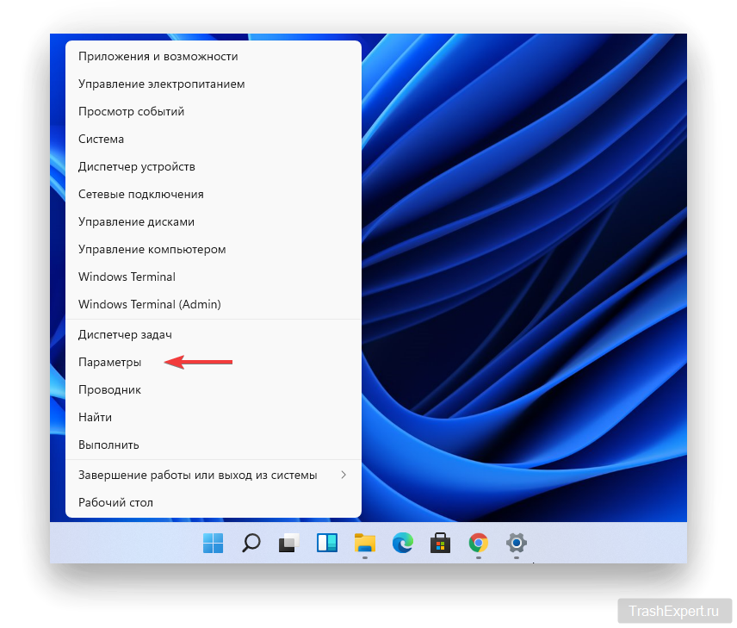Screen dimensions: 737x628
Task: Open "Диспетчер задач"
Action: click(x=214, y=334)
